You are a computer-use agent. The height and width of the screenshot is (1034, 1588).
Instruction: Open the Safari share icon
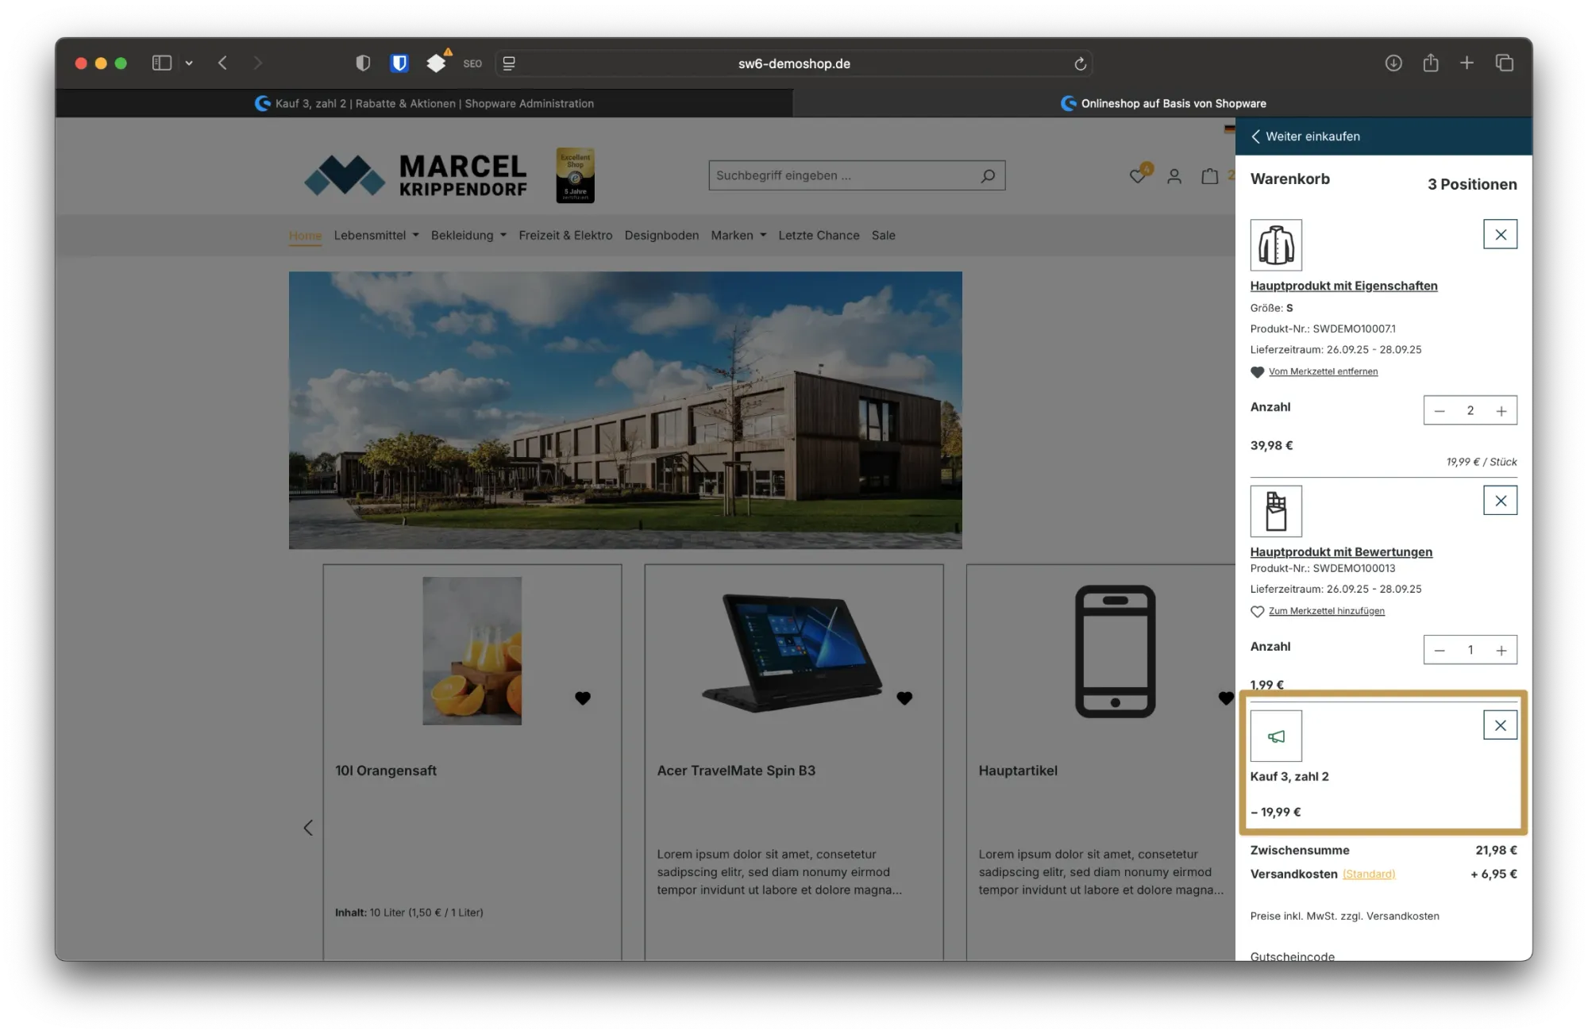pyautogui.click(x=1431, y=63)
